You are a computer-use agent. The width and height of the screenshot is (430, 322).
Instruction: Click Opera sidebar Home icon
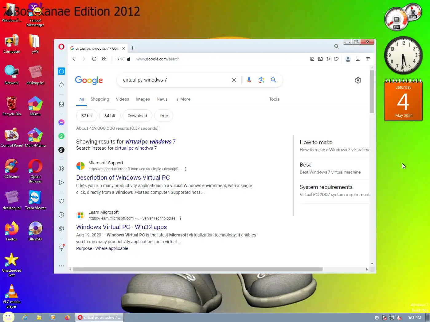61,71
